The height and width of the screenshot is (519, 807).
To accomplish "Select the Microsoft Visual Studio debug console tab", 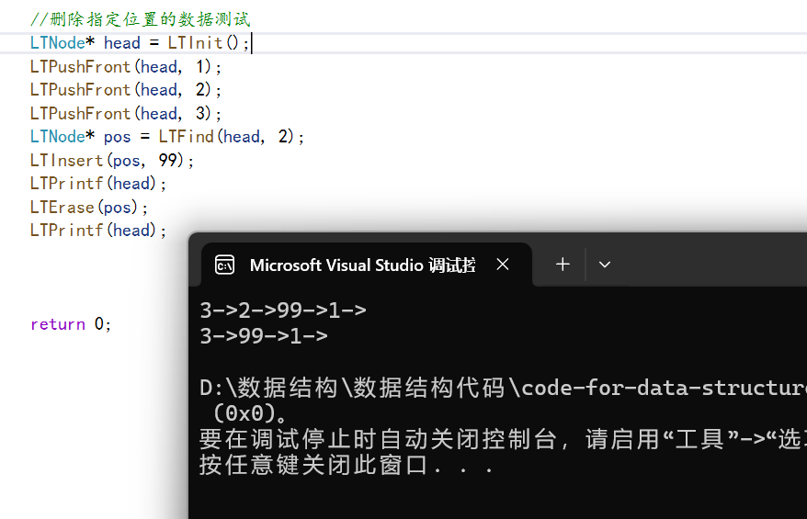I will (x=366, y=265).
